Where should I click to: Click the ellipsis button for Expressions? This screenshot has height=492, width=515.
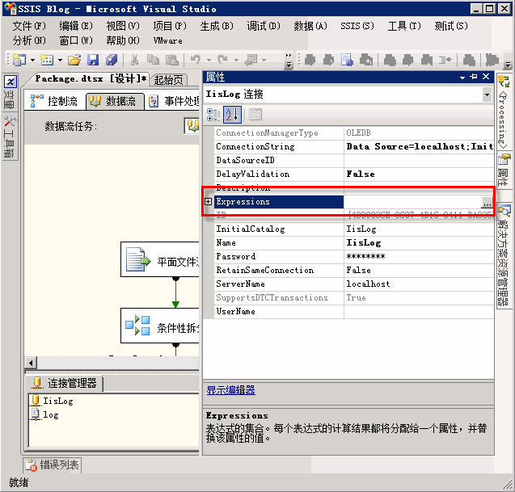pos(487,202)
